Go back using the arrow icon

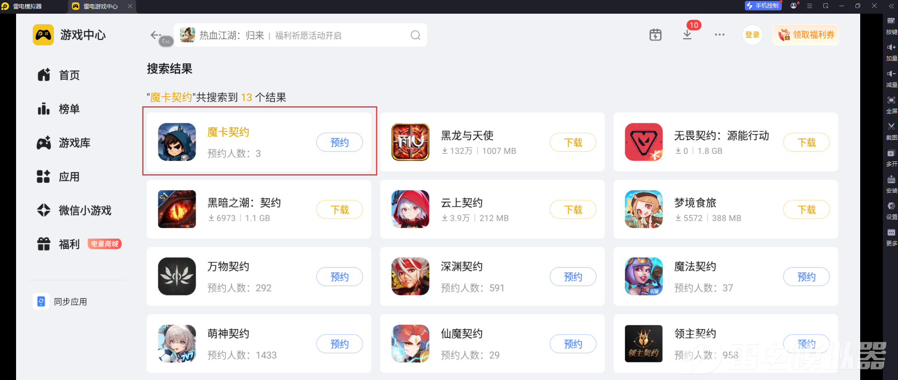click(x=155, y=35)
